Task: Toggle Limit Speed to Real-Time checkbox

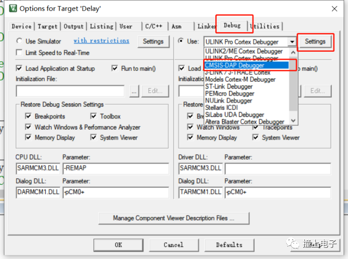Action: [19, 53]
